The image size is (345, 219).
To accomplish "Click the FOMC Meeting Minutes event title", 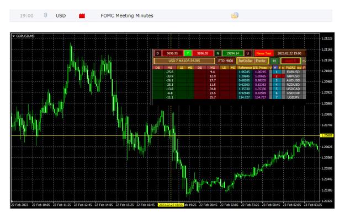I will click(x=127, y=15).
